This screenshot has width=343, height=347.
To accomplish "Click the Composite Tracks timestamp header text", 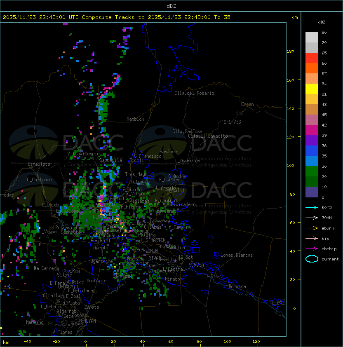I will 117,17.
